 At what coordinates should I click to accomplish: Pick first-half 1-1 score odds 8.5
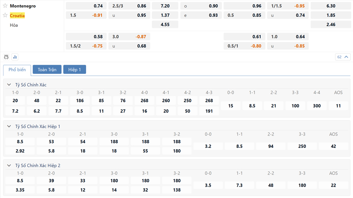239,146
